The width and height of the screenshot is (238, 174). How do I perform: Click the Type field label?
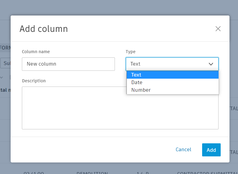tap(131, 52)
